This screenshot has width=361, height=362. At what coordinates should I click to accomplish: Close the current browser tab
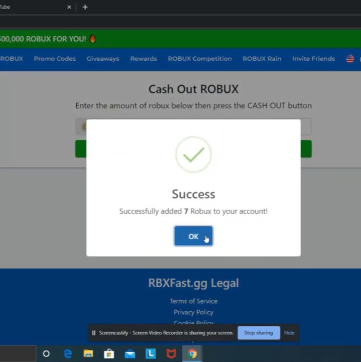coord(69,7)
